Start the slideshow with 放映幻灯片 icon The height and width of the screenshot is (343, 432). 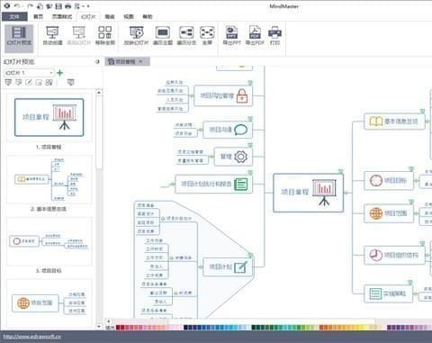pos(136,36)
